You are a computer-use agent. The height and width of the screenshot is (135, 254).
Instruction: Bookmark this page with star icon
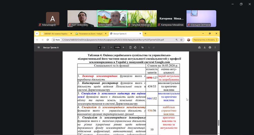point(181,40)
